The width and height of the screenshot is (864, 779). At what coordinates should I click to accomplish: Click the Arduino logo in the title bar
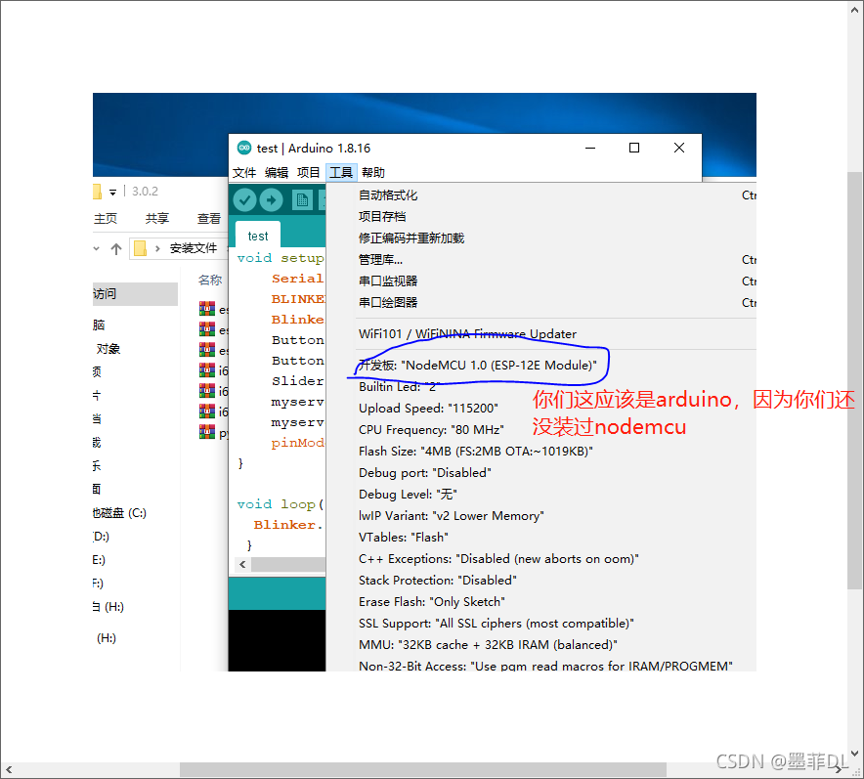(x=244, y=148)
